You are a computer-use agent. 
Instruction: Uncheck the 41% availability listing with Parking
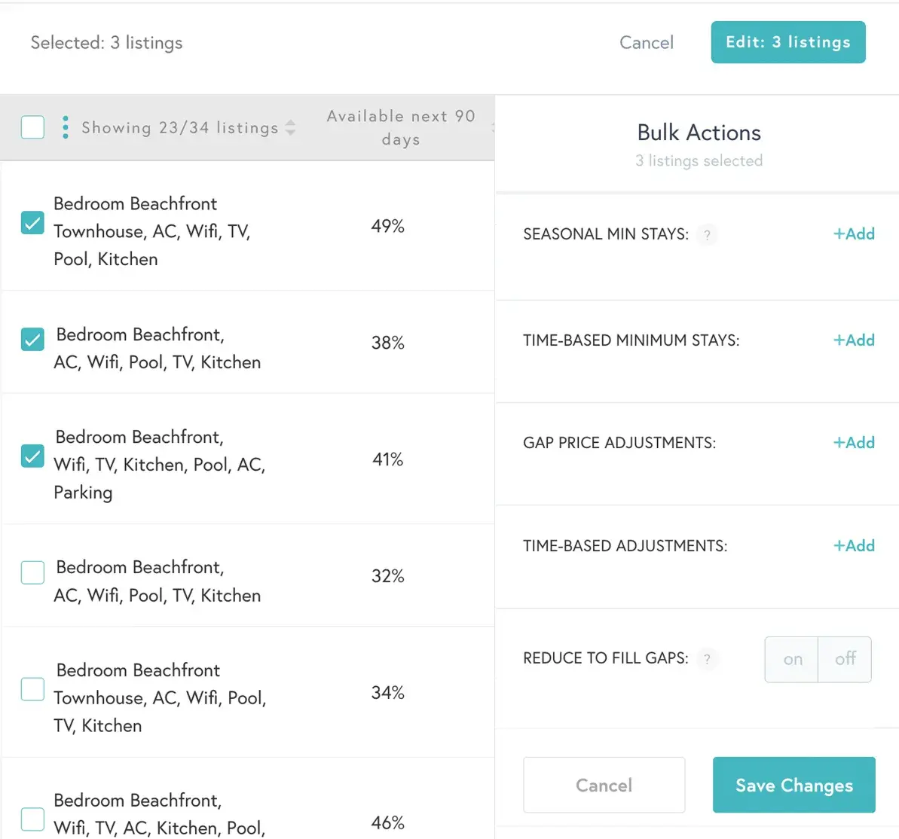(32, 456)
